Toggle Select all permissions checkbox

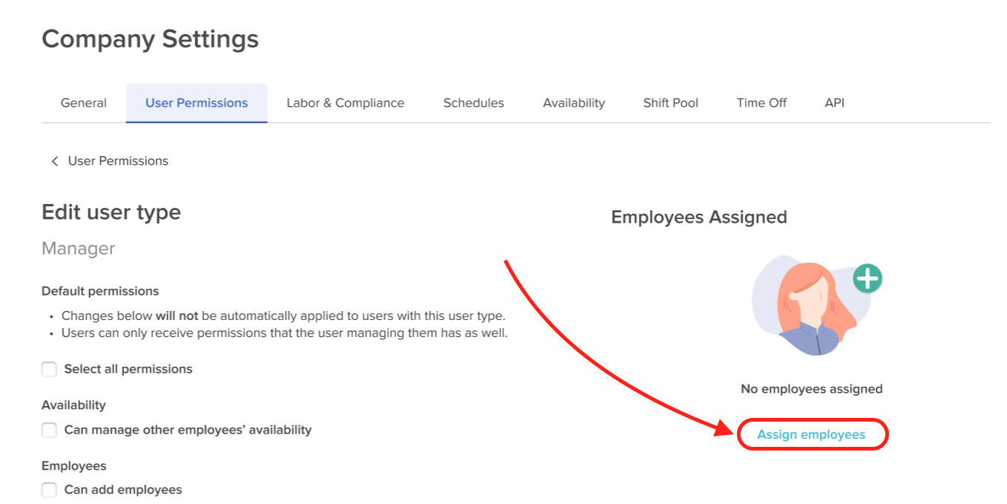(49, 369)
